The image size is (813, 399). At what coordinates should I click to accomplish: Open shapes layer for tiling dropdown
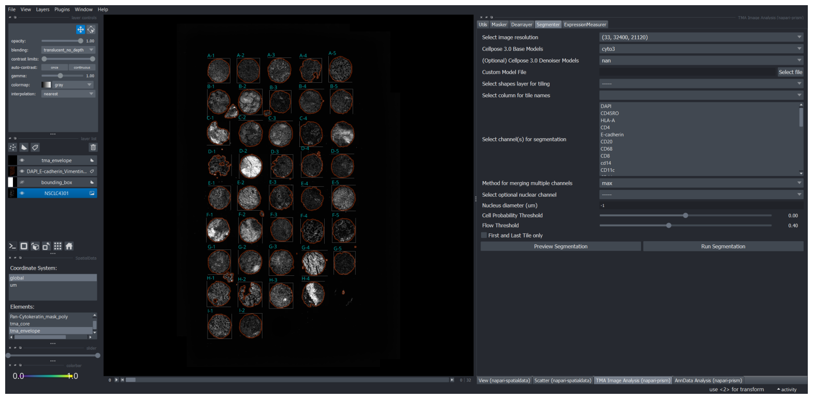(x=701, y=83)
